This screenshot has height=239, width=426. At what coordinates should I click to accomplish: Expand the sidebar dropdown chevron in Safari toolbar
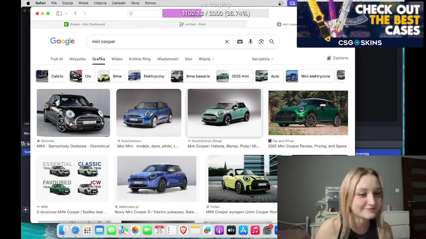[66, 13]
